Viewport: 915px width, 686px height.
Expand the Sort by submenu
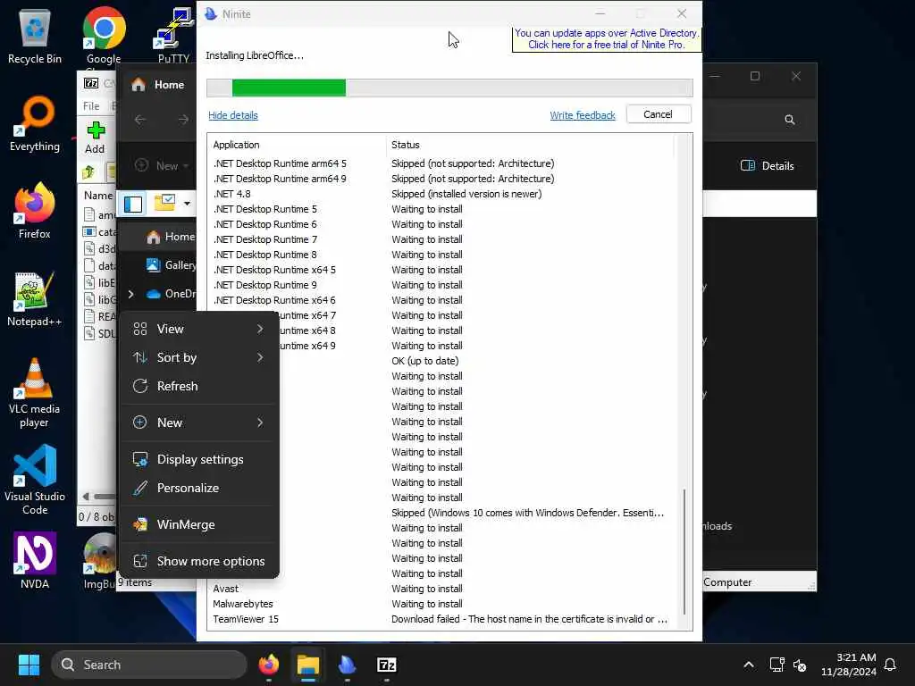tap(198, 357)
